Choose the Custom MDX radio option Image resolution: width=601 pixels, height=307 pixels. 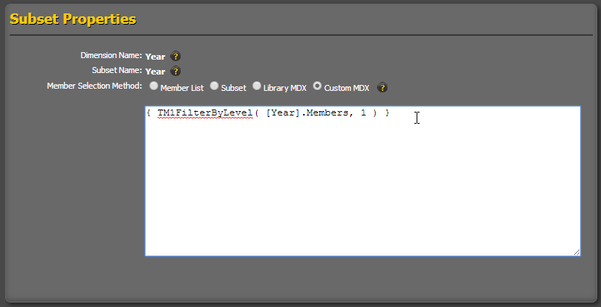pyautogui.click(x=317, y=86)
